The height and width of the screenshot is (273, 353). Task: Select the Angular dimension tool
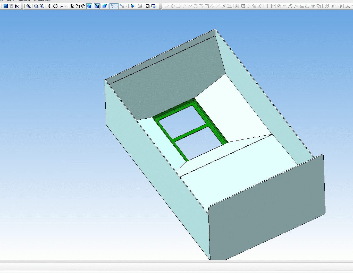(285, 6)
